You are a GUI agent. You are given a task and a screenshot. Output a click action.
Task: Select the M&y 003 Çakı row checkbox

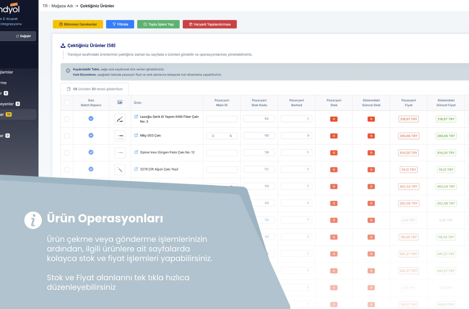coord(67,136)
